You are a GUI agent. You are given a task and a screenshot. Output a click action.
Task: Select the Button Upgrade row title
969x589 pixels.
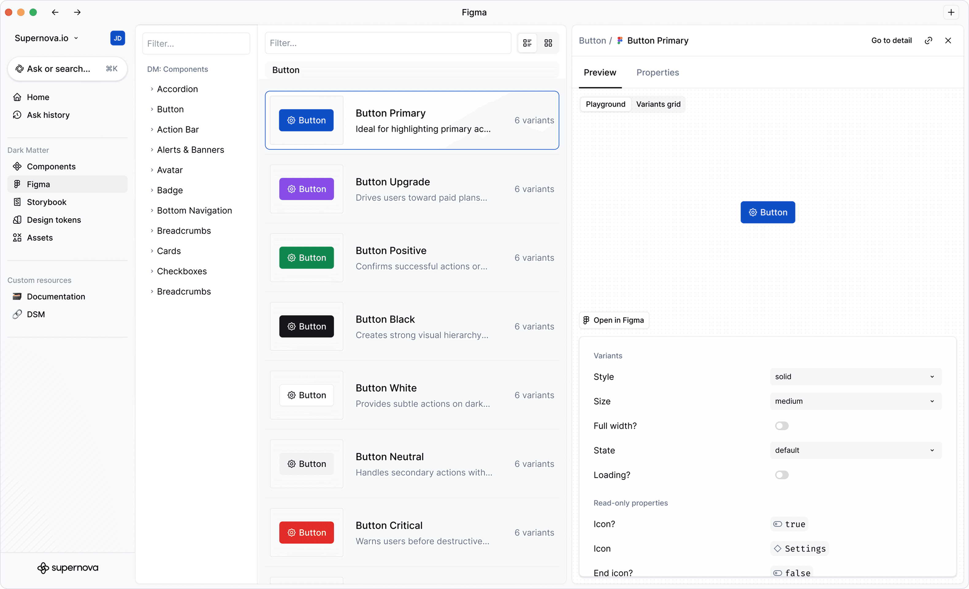393,182
